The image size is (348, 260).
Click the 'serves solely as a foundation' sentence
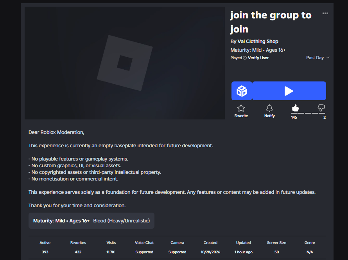pos(172,192)
